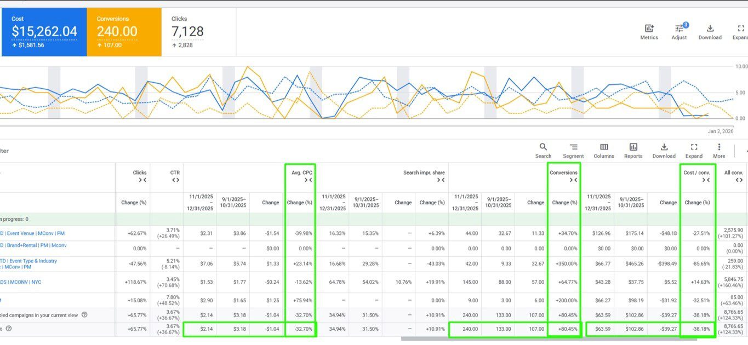This screenshot has height=345, width=748.
Task: Toggle the orange Conversions scorecard
Action: (124, 32)
